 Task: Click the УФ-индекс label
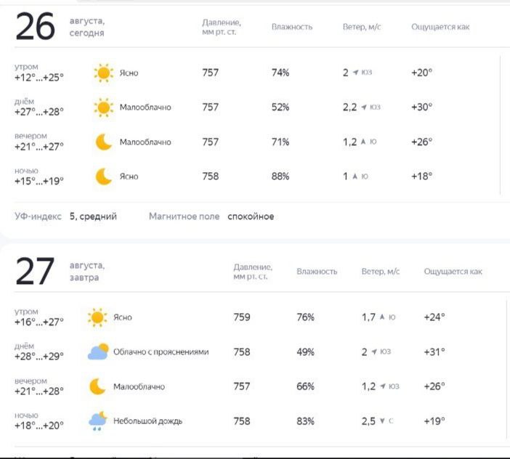39,216
